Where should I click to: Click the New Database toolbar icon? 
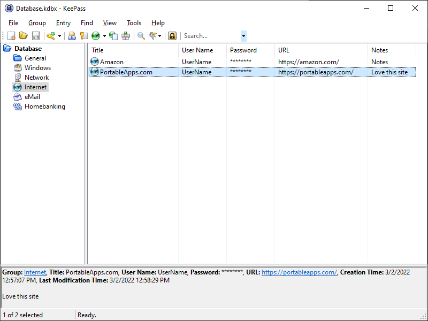click(x=11, y=36)
